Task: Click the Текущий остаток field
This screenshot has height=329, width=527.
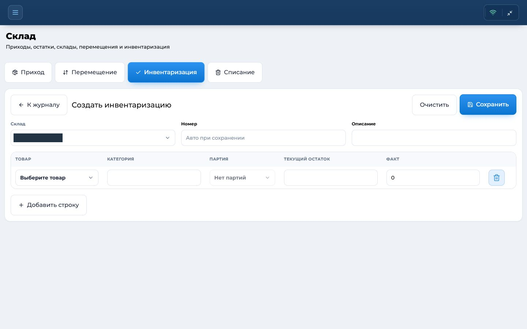Action: pyautogui.click(x=331, y=178)
